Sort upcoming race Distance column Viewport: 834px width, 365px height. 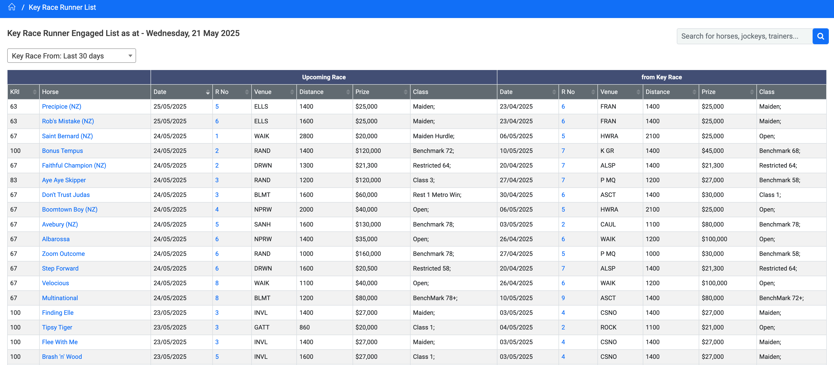pyautogui.click(x=348, y=92)
